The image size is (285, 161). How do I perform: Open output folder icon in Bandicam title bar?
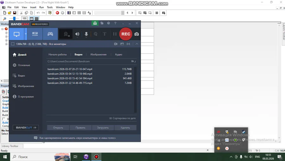tap(102, 23)
